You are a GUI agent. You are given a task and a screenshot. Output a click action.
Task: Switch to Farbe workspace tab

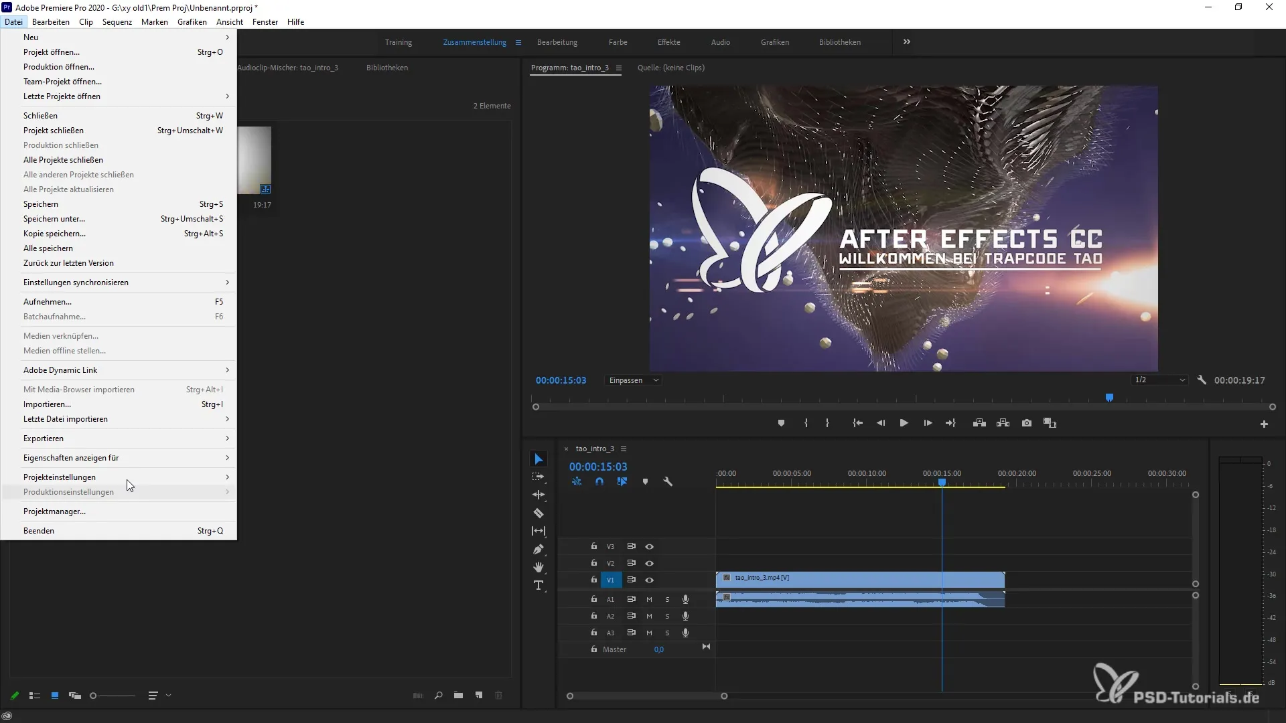618,42
